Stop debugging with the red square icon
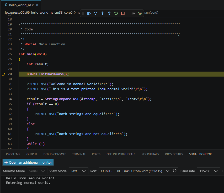 [123, 13]
